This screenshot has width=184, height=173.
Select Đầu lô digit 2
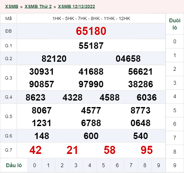click(x=62, y=165)
